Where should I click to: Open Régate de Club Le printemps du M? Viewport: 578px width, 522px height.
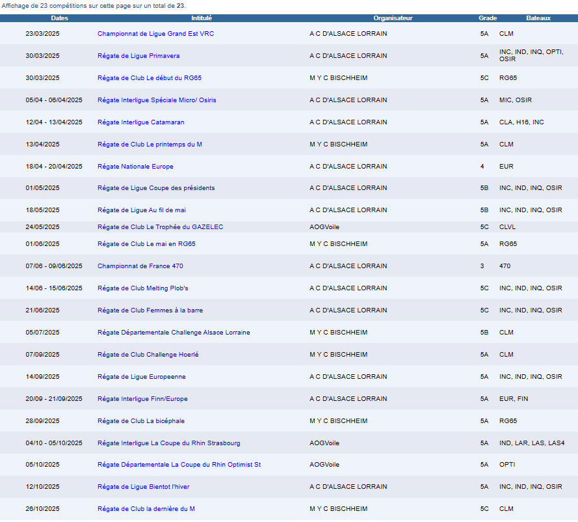coord(150,144)
